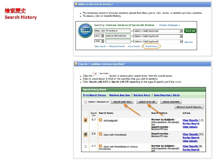Click the RSS icon for S15 search
The width and height of the screenshot is (214, 161).
100,146
